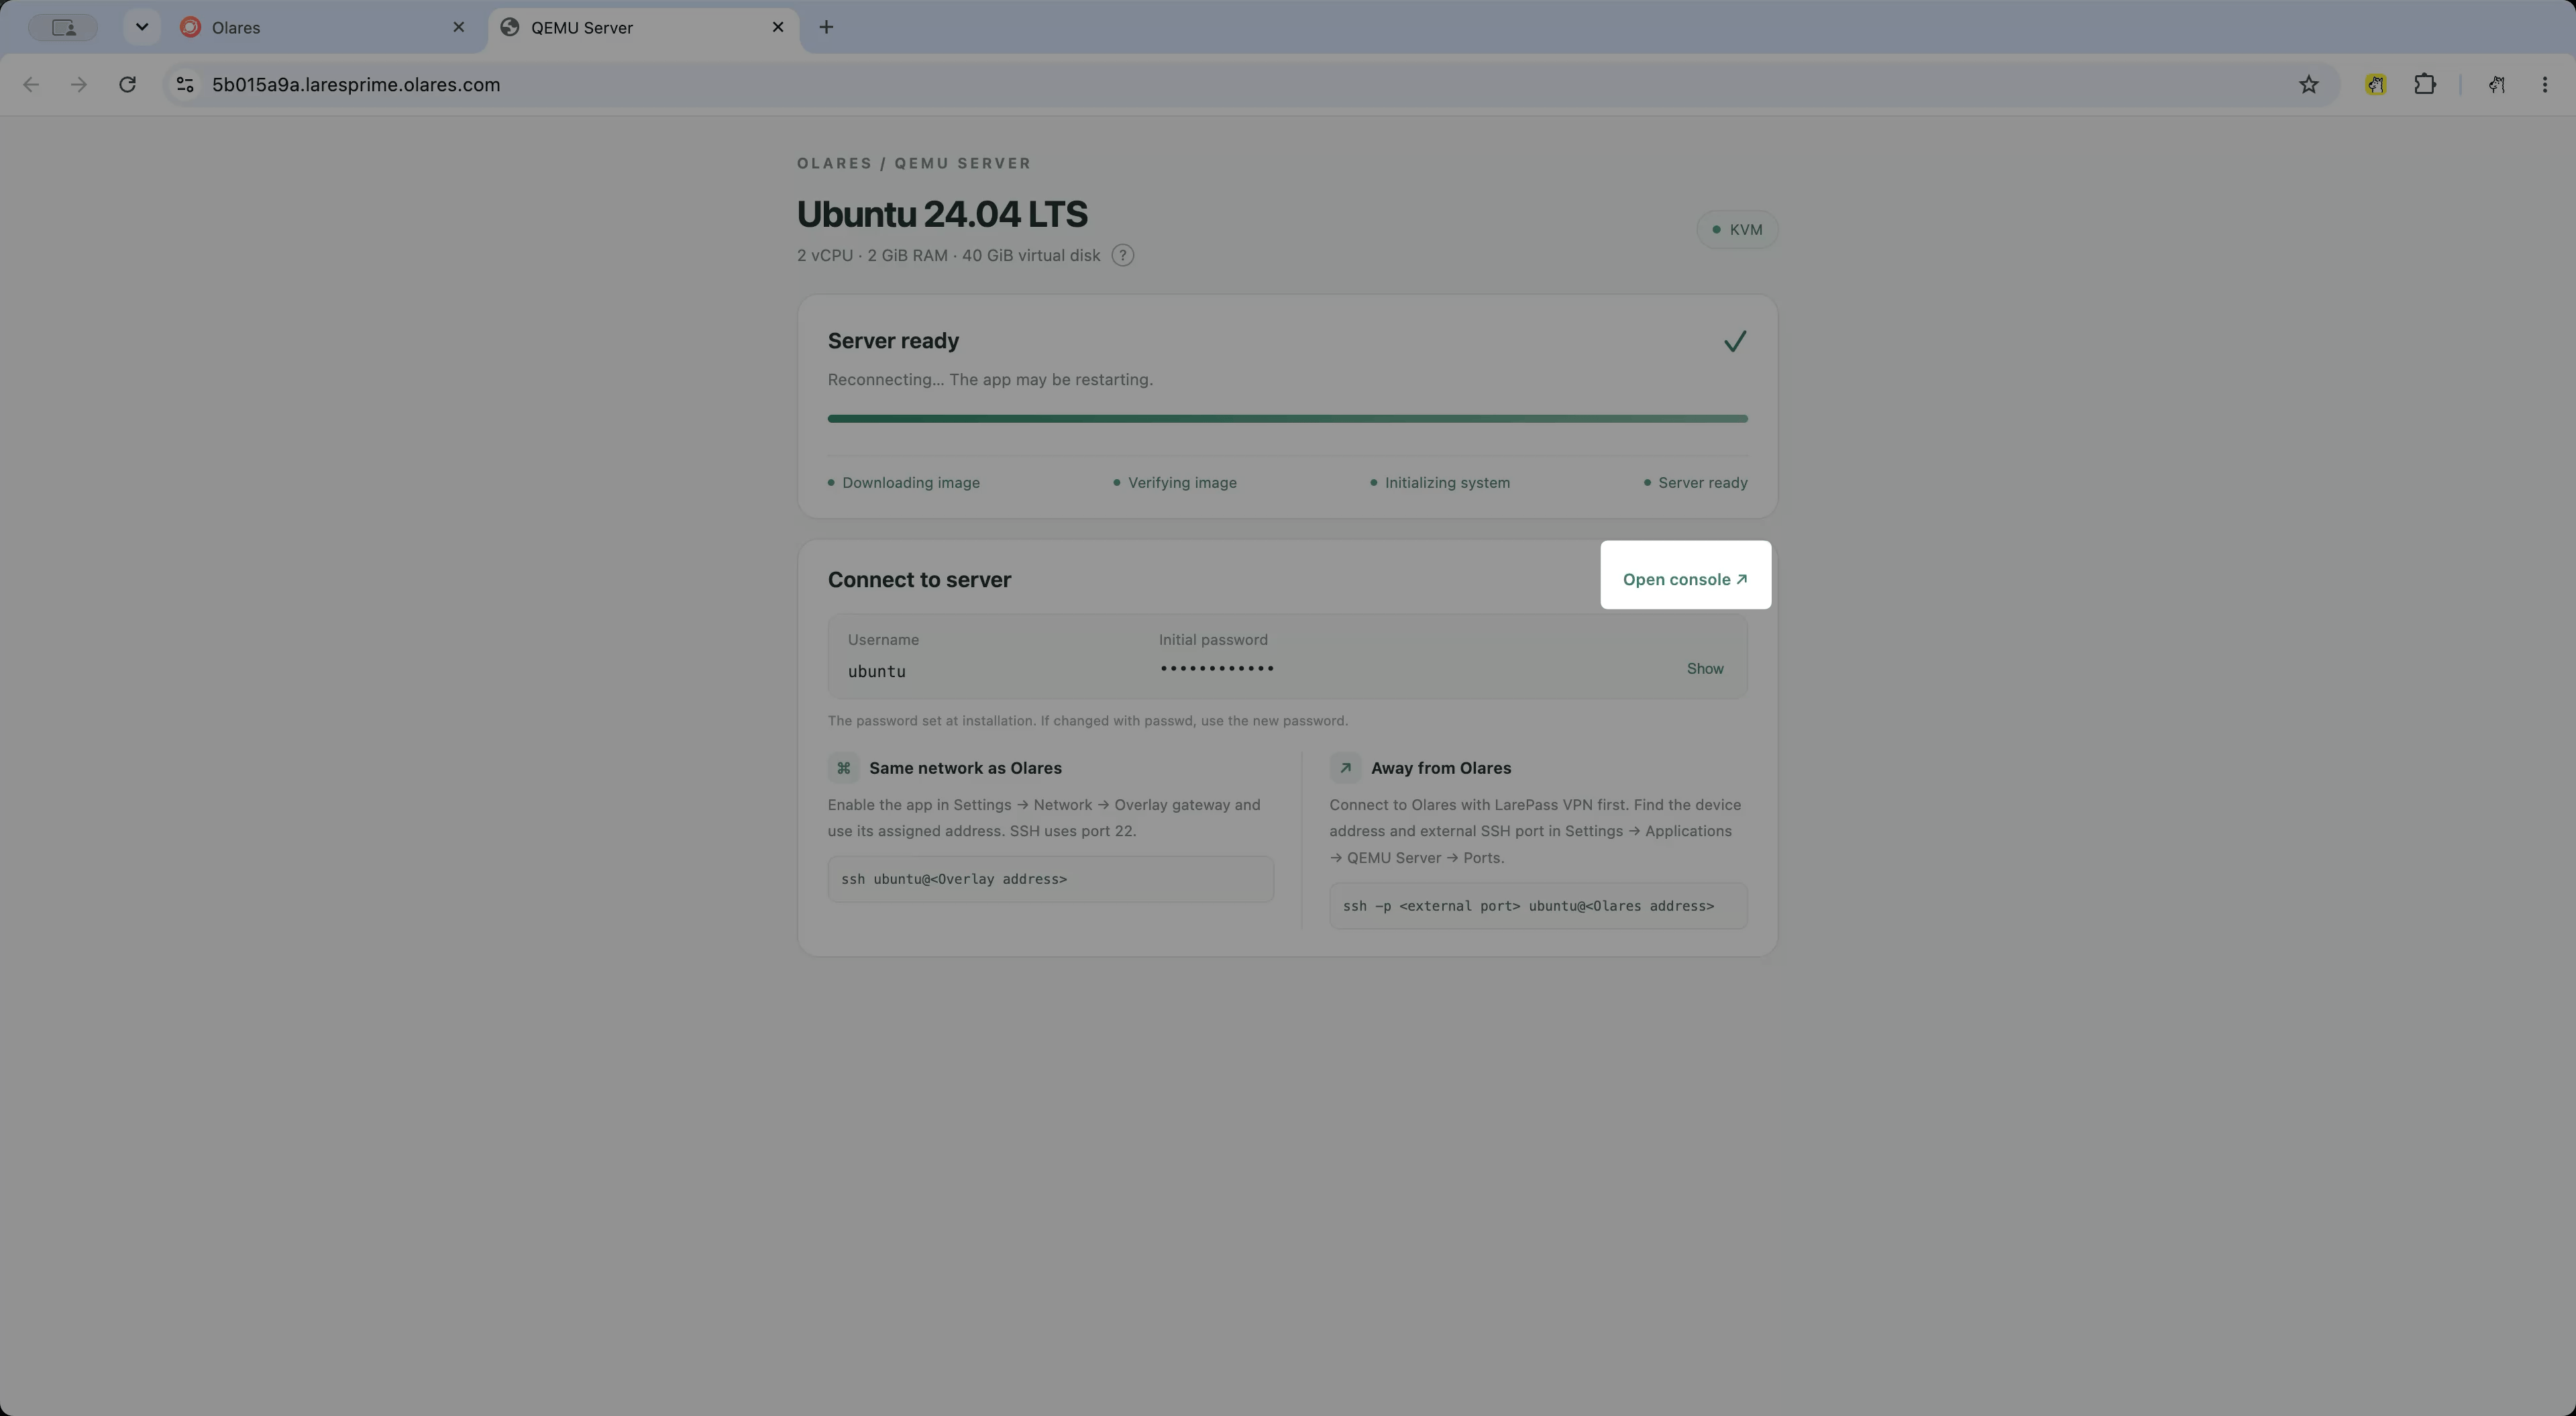Open the console link
This screenshot has height=1416, width=2576.
coord(1685,579)
